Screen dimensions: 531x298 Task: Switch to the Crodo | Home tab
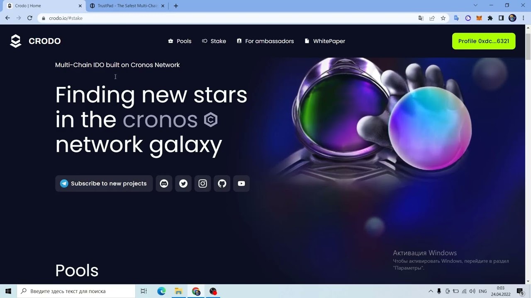(44, 6)
